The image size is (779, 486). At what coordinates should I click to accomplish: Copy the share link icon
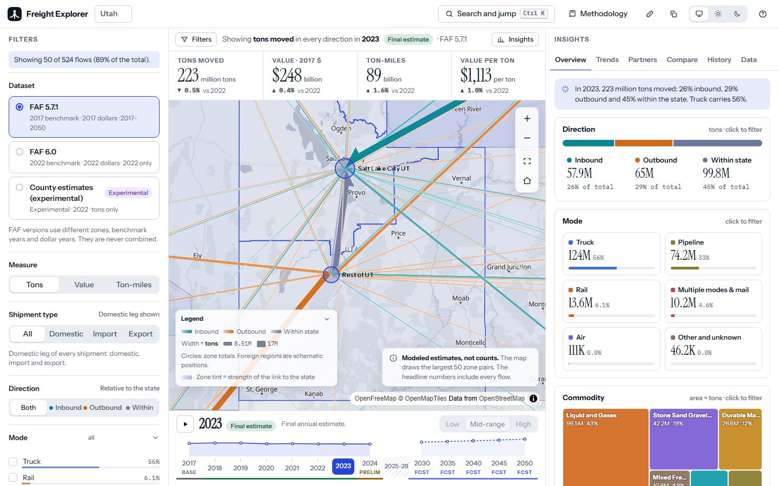click(x=650, y=14)
